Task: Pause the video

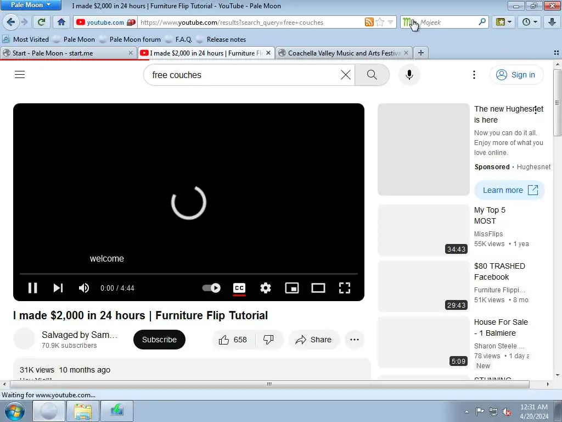Action: click(x=32, y=288)
